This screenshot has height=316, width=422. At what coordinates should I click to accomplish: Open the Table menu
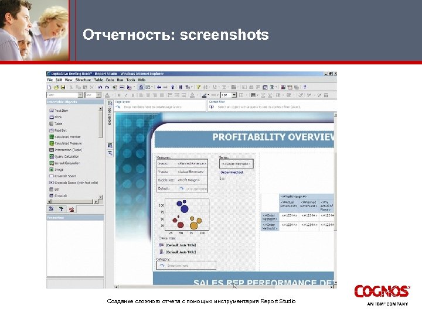tap(98, 80)
